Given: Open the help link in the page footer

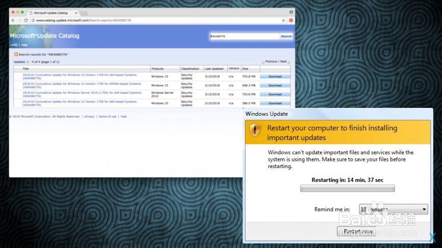Looking at the screenshot, I should click(x=124, y=117).
